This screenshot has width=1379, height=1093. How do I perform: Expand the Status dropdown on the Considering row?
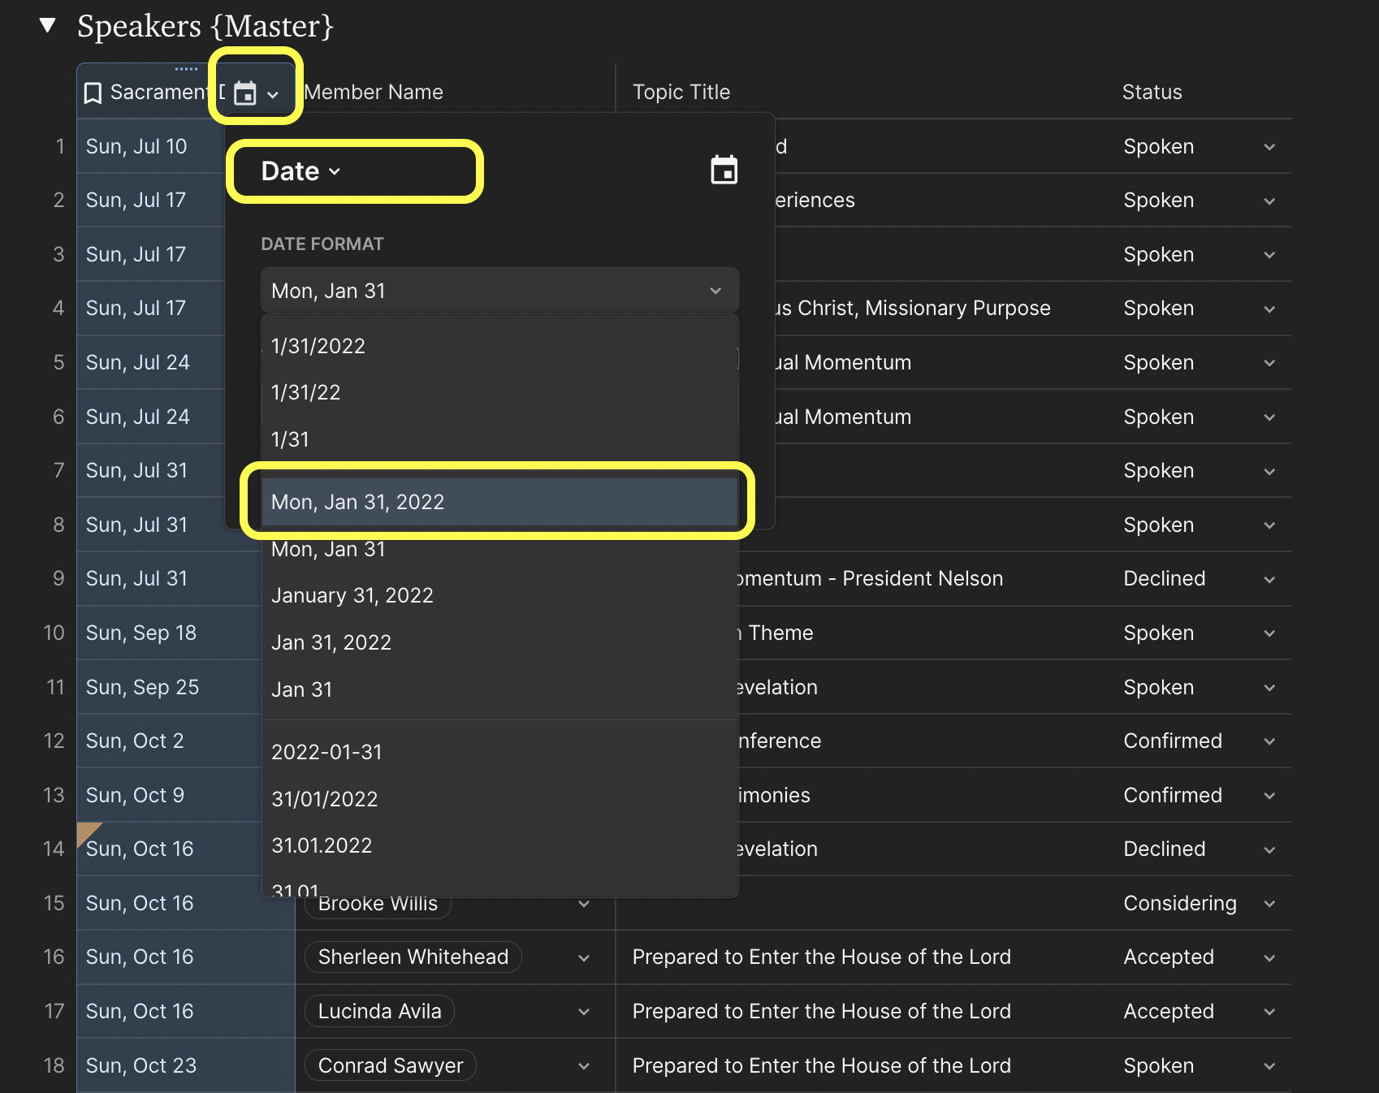click(1269, 904)
